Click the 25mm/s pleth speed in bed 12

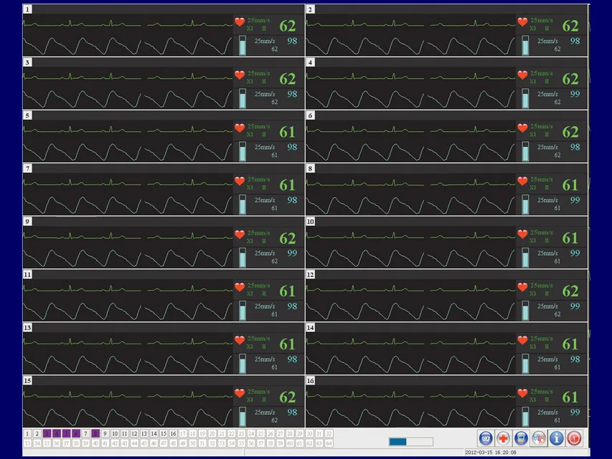pyautogui.click(x=547, y=306)
